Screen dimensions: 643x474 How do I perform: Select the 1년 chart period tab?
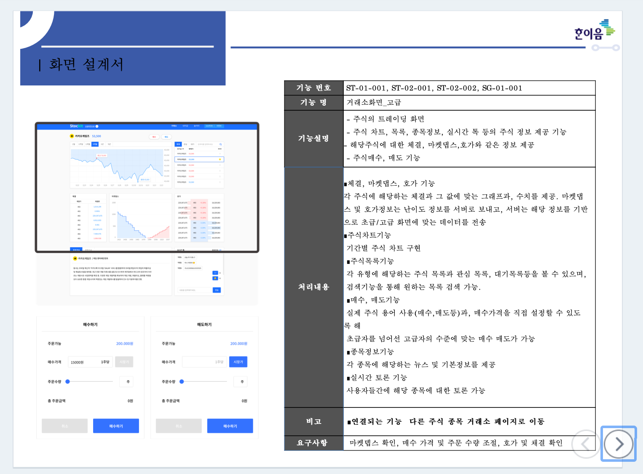102,144
